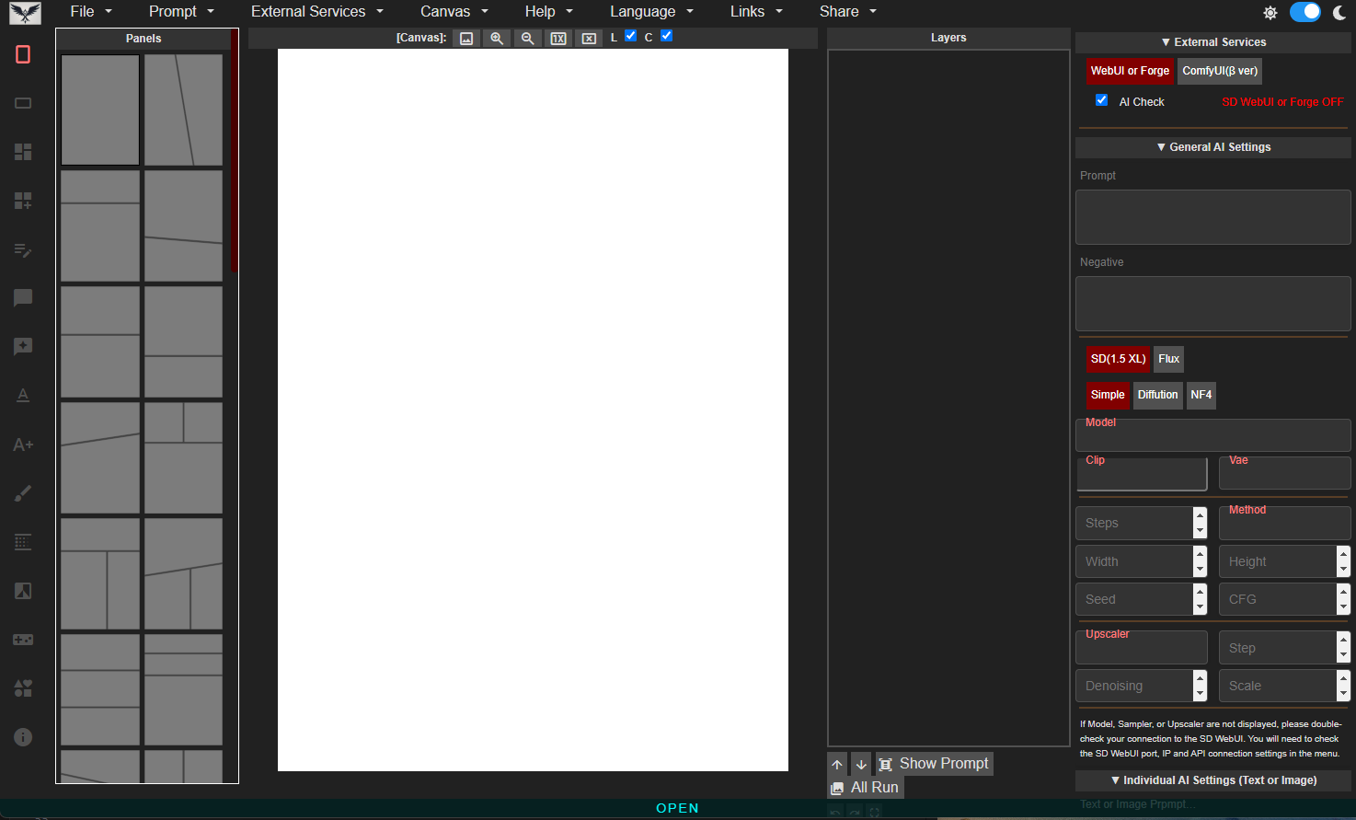Choose the SD(1.5 XL) model type
1356x820 pixels.
coord(1118,359)
